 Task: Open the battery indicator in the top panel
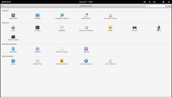154,2
